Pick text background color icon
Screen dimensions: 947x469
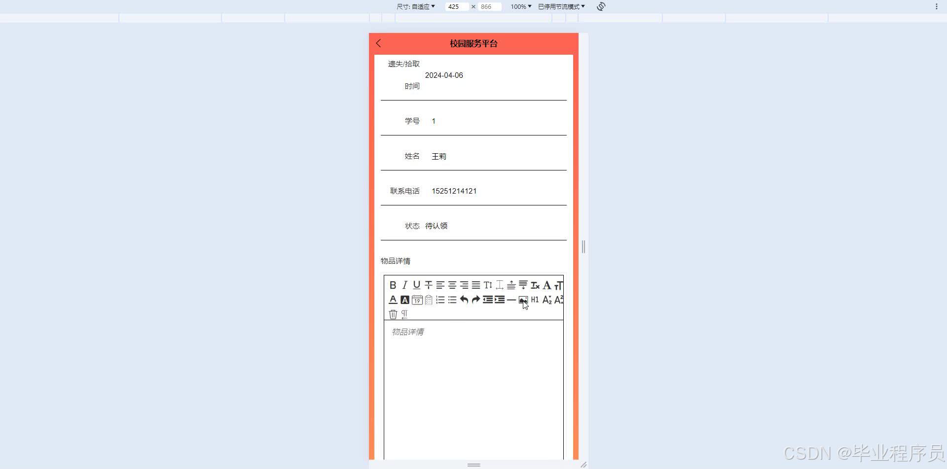404,300
